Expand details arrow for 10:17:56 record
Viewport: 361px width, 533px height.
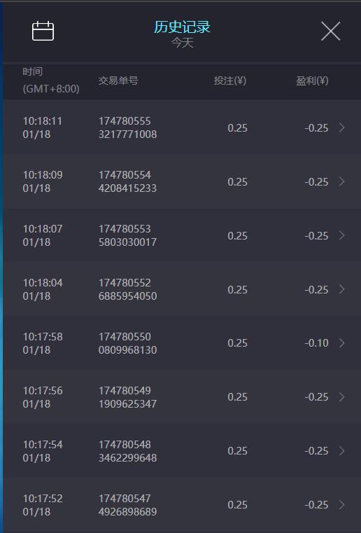341,397
